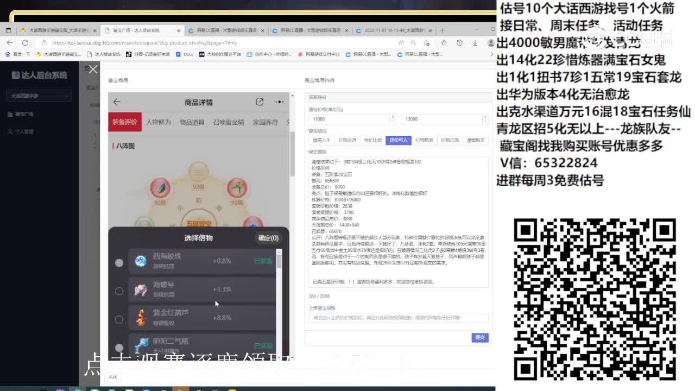This screenshot has width=695, height=391.
Task: Select the 西海鲛珠 radio button
Action: [119, 263]
